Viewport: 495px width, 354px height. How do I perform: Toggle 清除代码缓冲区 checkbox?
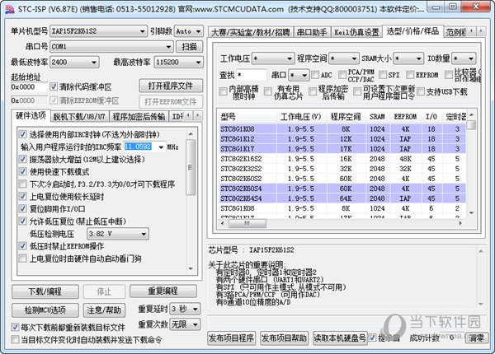(54, 86)
